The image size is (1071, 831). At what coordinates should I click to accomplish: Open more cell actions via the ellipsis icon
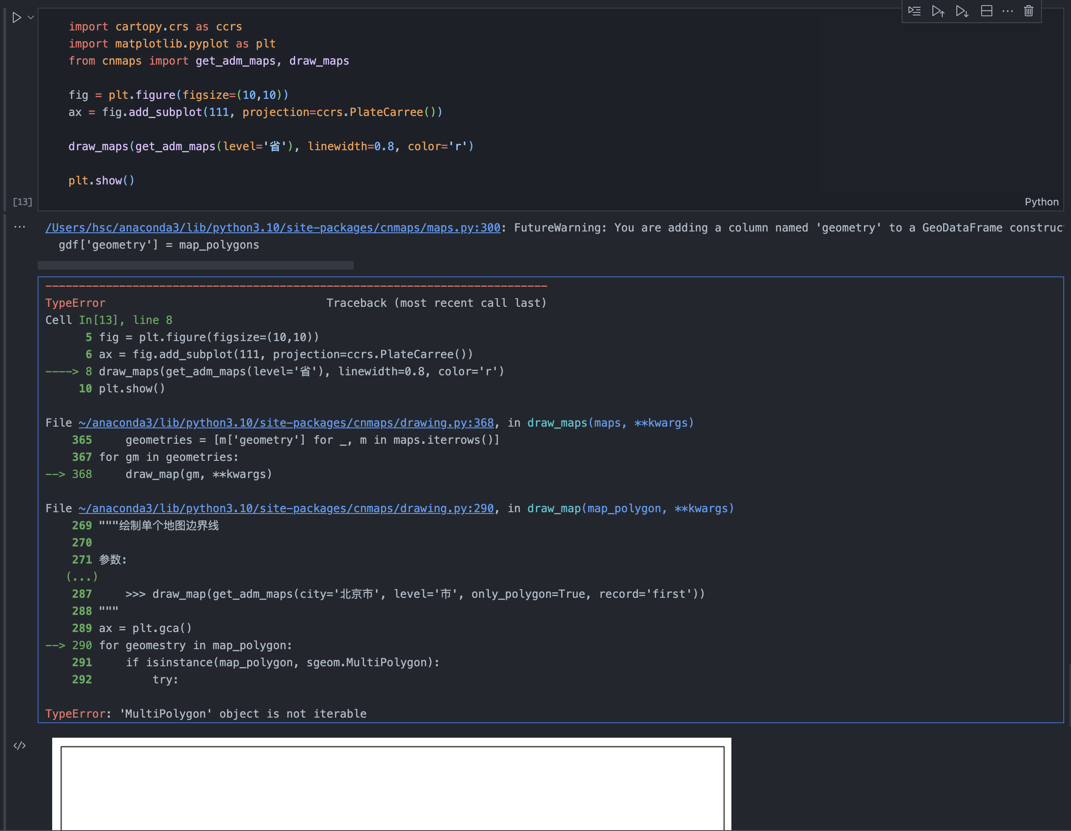click(1008, 10)
